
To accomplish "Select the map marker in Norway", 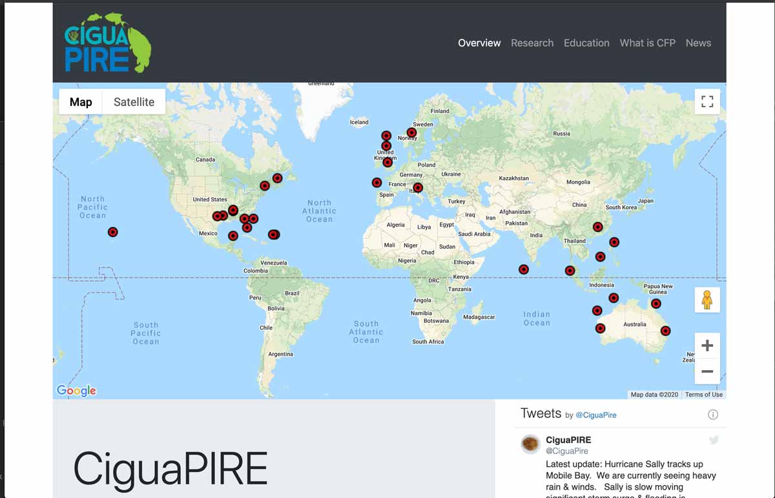I will [x=411, y=133].
